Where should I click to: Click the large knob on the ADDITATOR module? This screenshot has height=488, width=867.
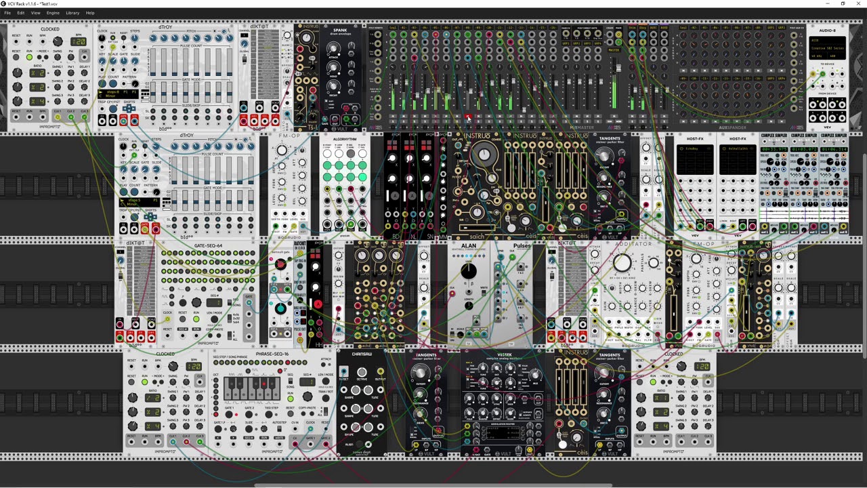(622, 263)
